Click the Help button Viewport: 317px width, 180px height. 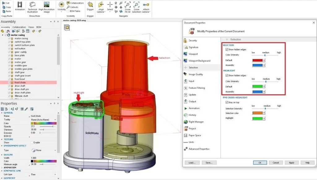[x=307, y=163]
